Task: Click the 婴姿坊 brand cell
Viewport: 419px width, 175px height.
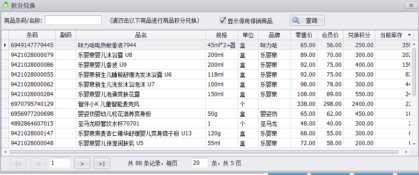Action: (x=275, y=114)
